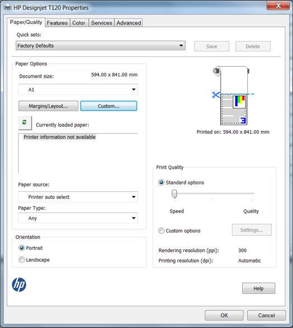Click the Speed/Quality slider handle
293x328 pixels.
174,194
